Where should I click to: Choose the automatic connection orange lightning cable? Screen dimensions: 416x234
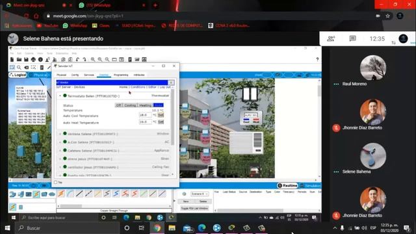[61, 194]
